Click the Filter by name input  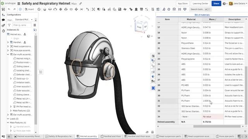[22, 25]
